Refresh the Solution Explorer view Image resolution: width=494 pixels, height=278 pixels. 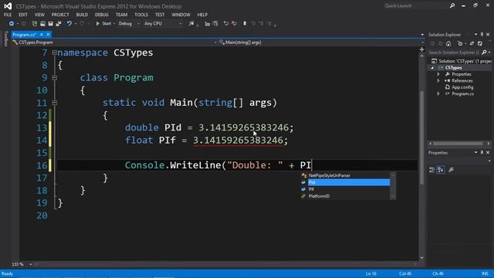coord(480,43)
